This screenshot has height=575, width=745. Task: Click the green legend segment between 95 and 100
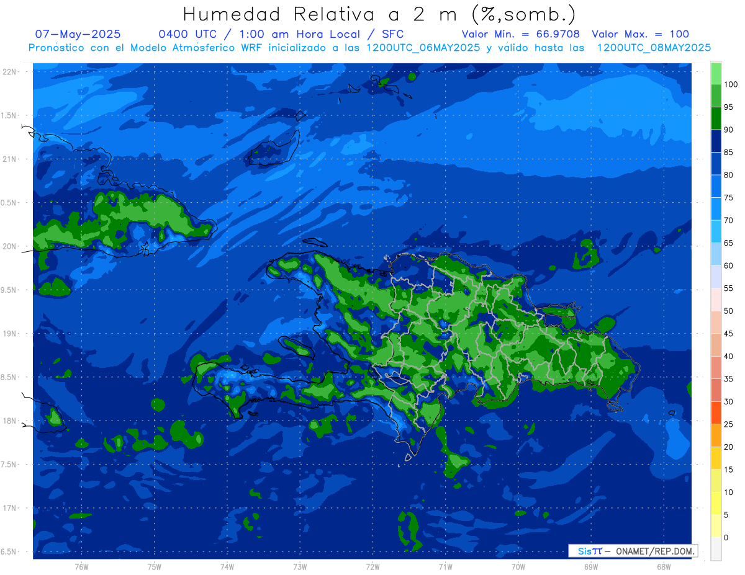[x=716, y=96]
